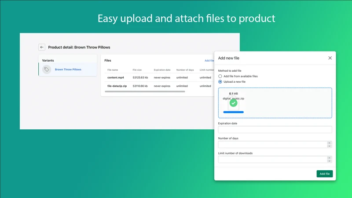
Task: Click the digital_music.zip uploaded file name
Action: pyautogui.click(x=234, y=98)
